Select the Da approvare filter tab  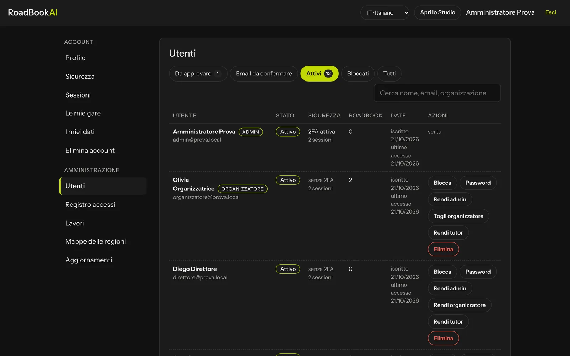pos(198,74)
